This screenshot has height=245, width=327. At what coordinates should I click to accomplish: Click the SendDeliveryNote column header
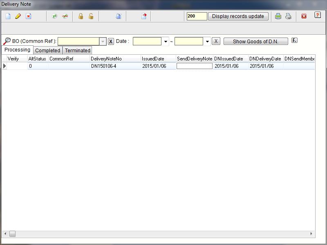195,59
